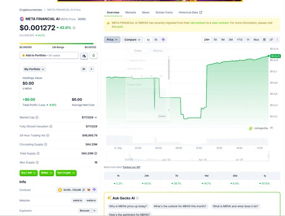Add a holding with the plus icon in My Portfolio
This screenshot has width=285, height=216.
(91, 69)
